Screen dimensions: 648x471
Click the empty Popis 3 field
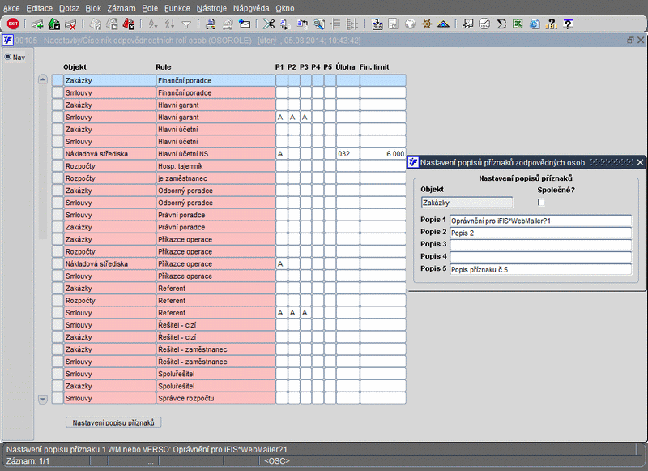pos(540,245)
